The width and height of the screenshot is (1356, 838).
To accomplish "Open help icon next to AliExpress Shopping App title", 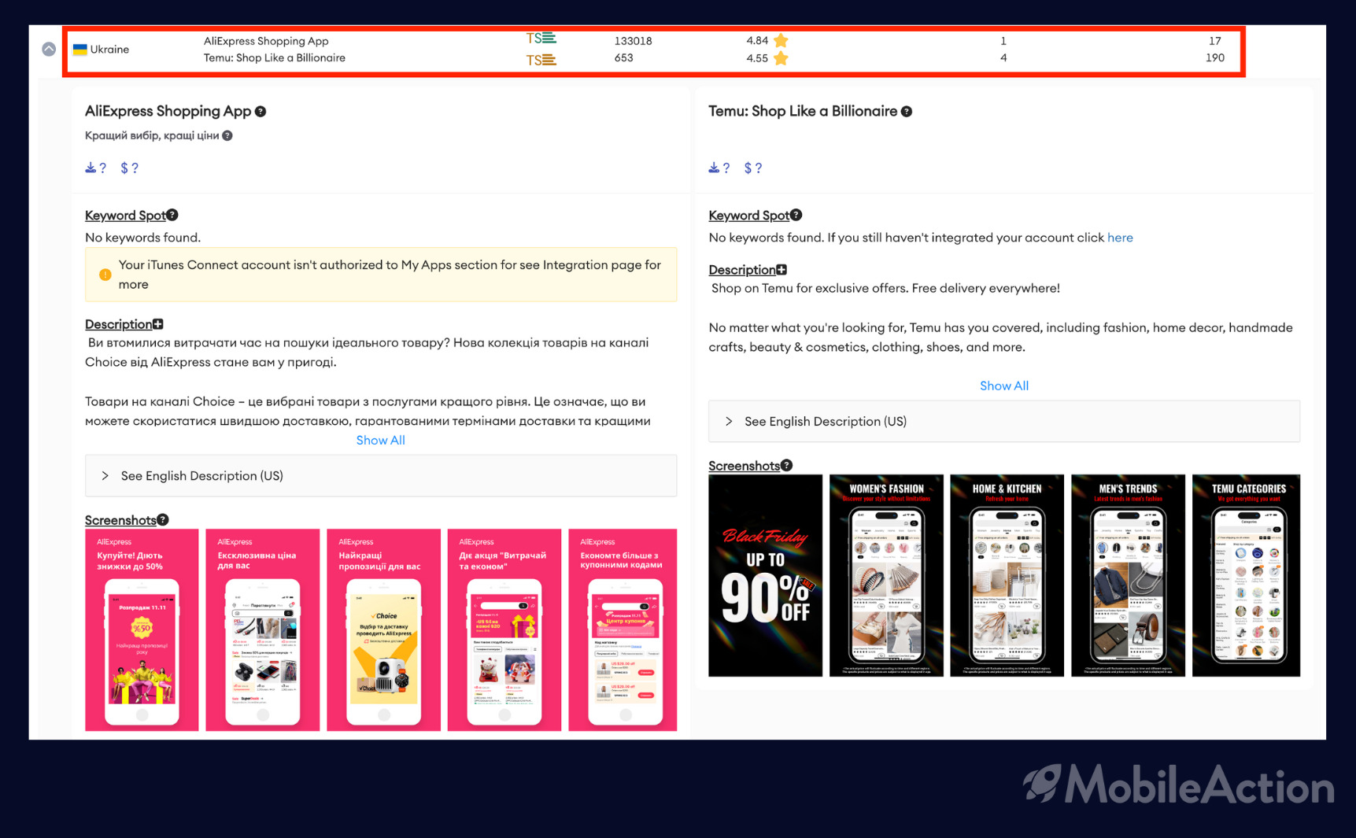I will pyautogui.click(x=260, y=112).
